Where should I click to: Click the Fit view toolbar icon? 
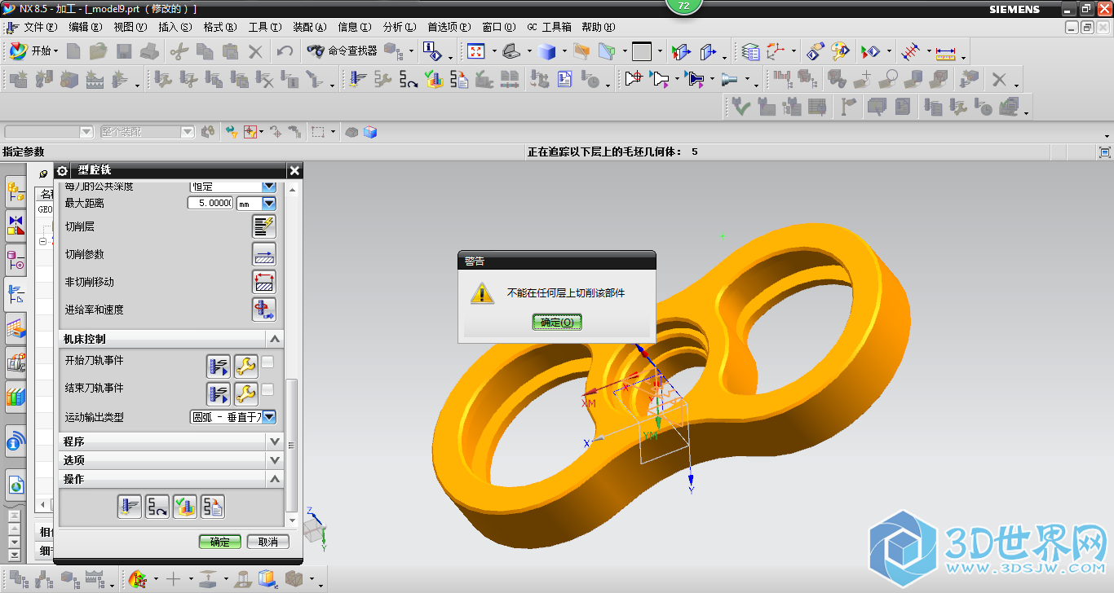click(x=476, y=51)
